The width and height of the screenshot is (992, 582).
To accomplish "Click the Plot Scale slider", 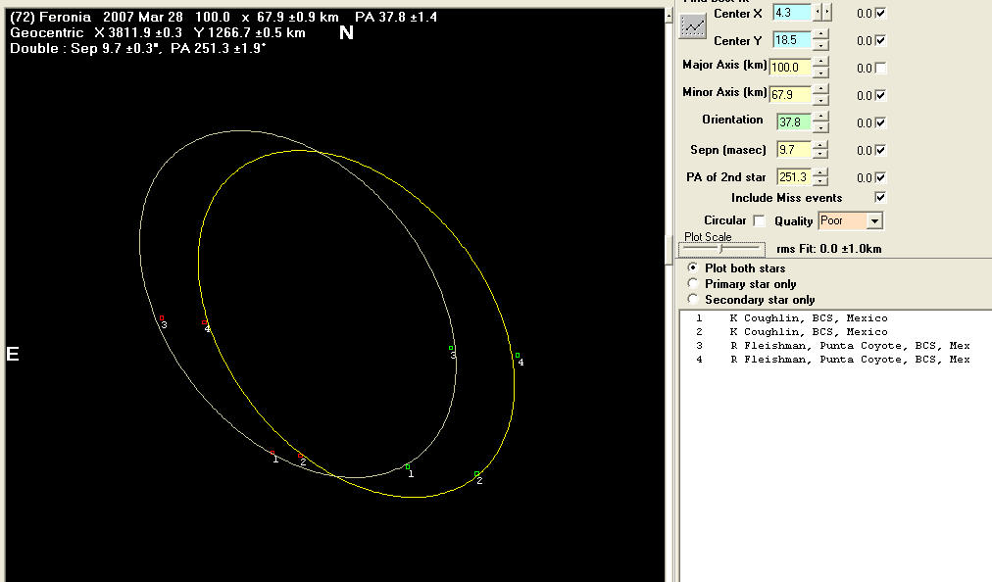I will coord(721,249).
